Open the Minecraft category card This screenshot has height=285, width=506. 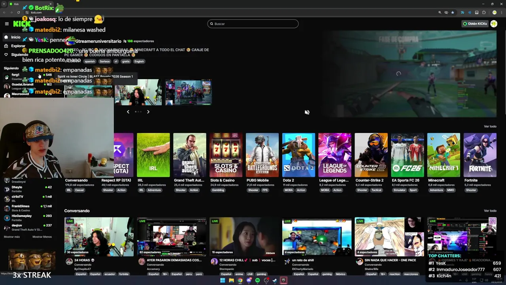444,155
